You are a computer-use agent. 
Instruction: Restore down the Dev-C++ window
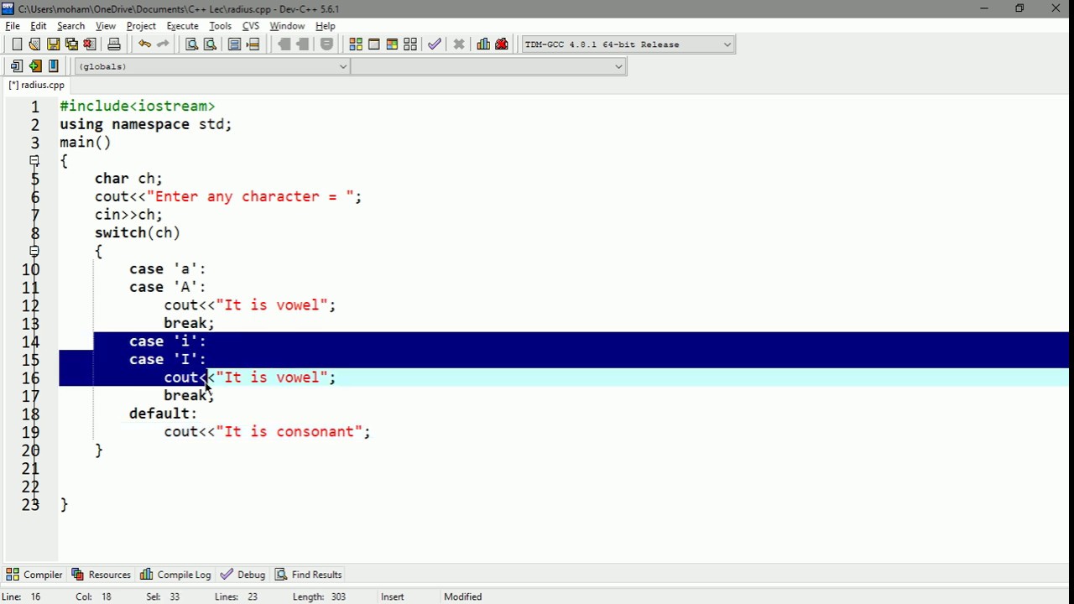pos(1019,8)
